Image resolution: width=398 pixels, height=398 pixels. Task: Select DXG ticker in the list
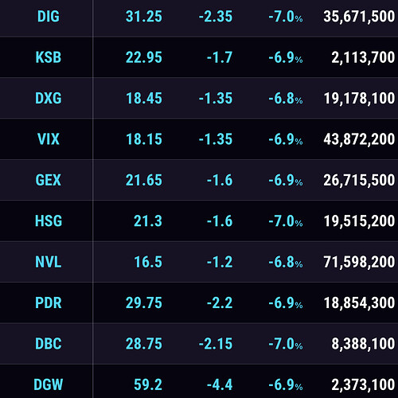(49, 98)
